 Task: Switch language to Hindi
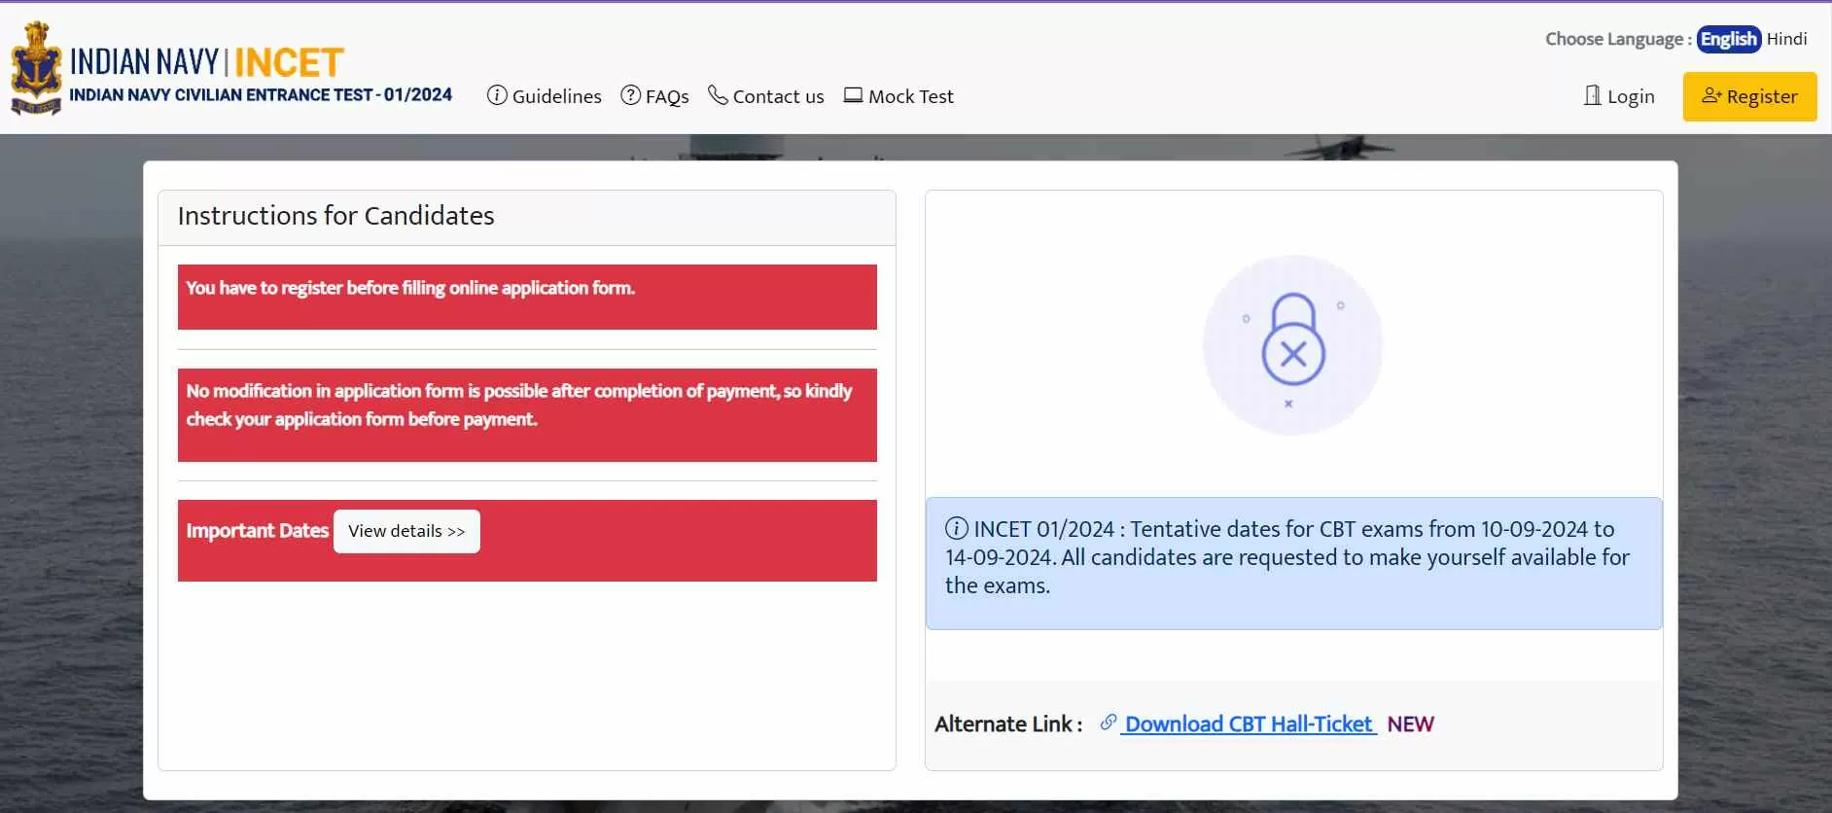[1786, 39]
